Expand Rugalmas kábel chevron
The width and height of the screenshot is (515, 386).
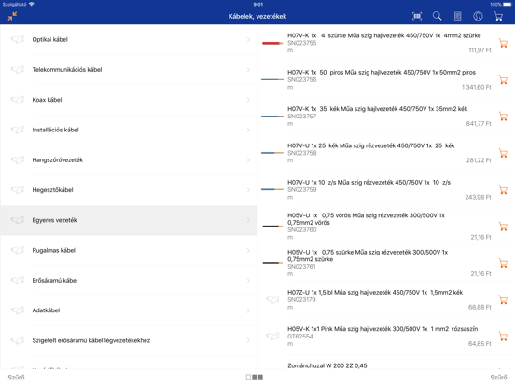pyautogui.click(x=248, y=250)
